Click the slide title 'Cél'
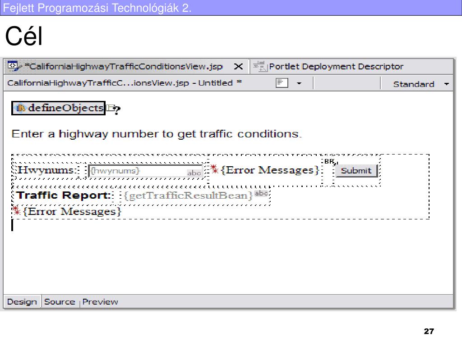The width and height of the screenshot is (462, 346). click(23, 36)
